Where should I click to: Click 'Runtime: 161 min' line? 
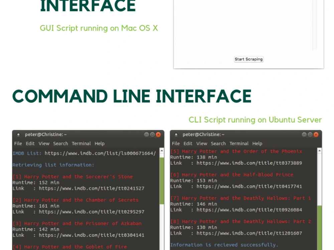coord(36,206)
